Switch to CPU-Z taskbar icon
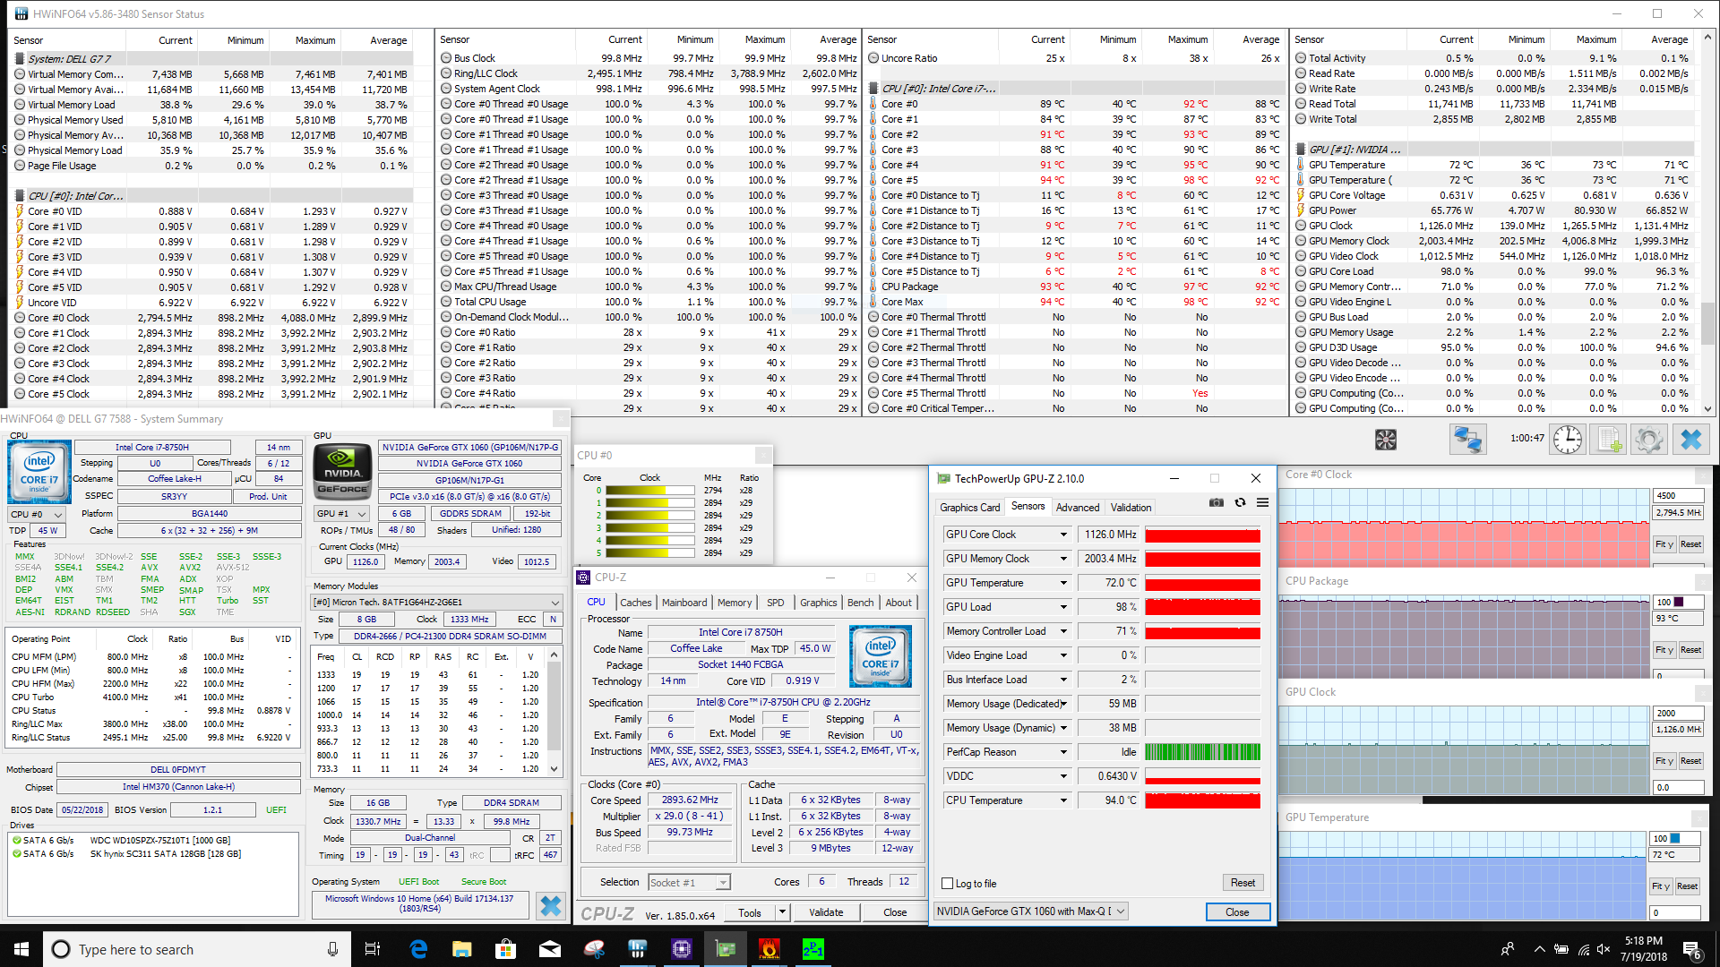Viewport: 1720px width, 967px height. (682, 949)
